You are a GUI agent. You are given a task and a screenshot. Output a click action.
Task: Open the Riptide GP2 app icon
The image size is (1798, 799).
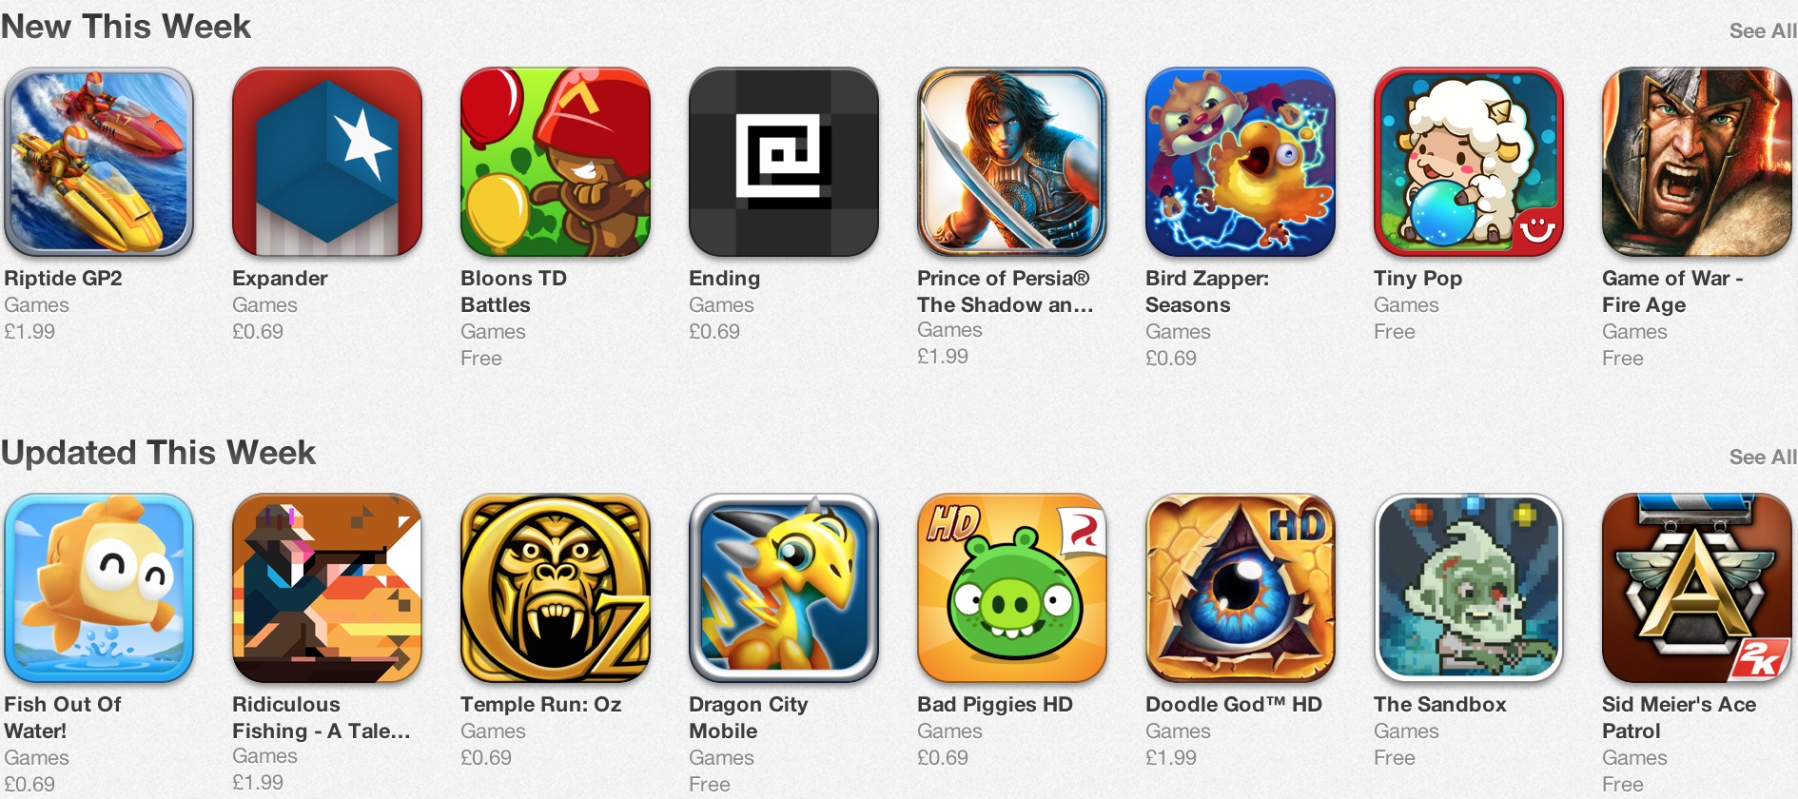[x=99, y=162]
